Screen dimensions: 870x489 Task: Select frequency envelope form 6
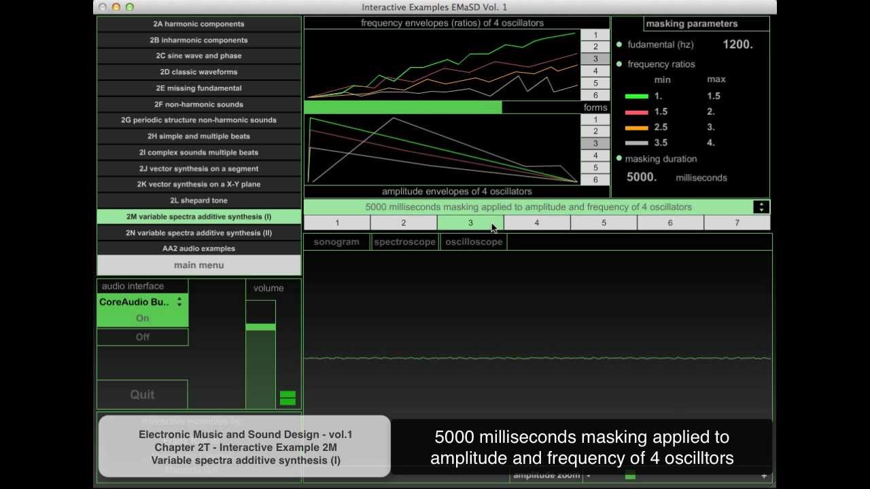tap(595, 95)
